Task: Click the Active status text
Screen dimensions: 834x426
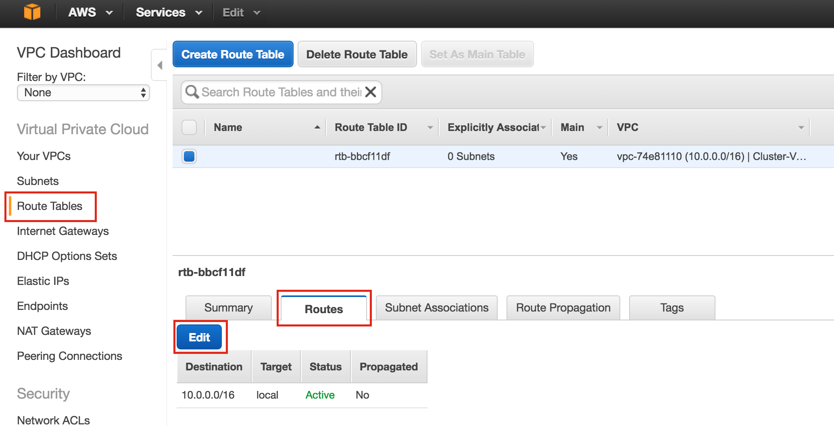Action: (x=320, y=395)
